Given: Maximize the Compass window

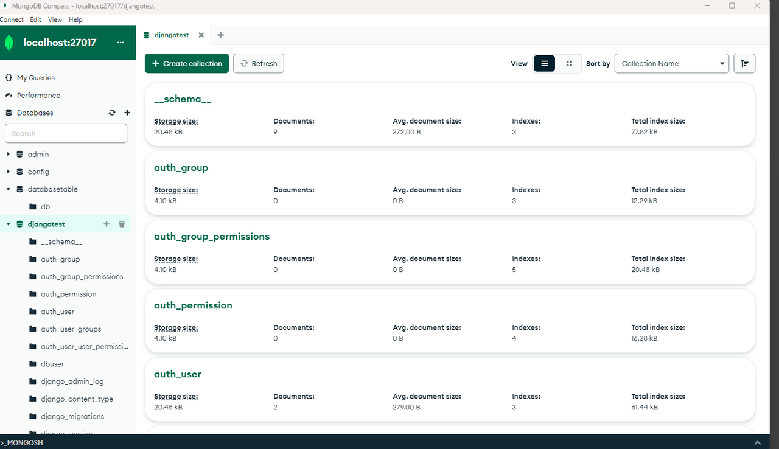Looking at the screenshot, I should pyautogui.click(x=732, y=5).
